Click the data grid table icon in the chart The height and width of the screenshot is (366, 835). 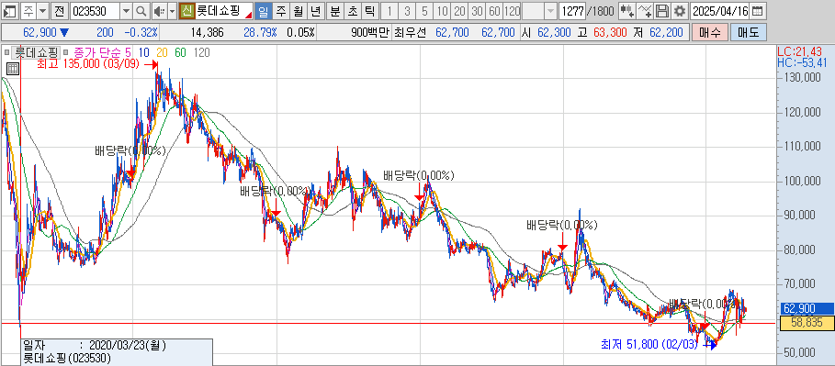point(13,69)
